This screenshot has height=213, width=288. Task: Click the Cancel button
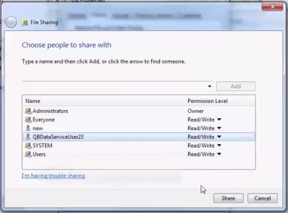point(263,198)
